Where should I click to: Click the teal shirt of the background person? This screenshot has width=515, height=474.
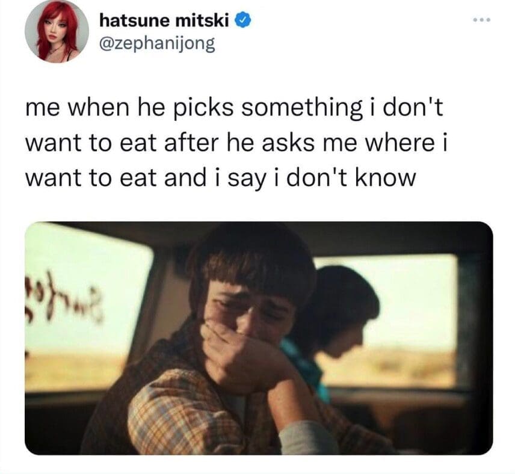306,368
